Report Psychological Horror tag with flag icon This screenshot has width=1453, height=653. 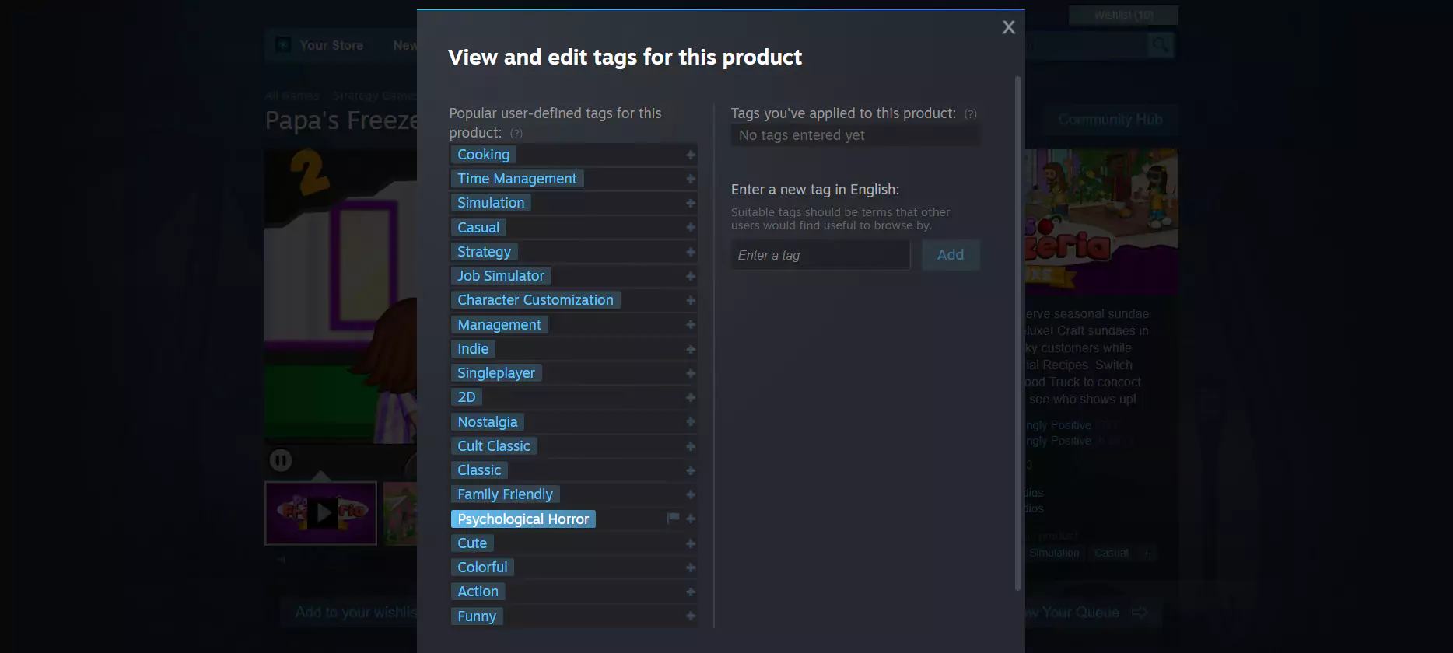[673, 519]
